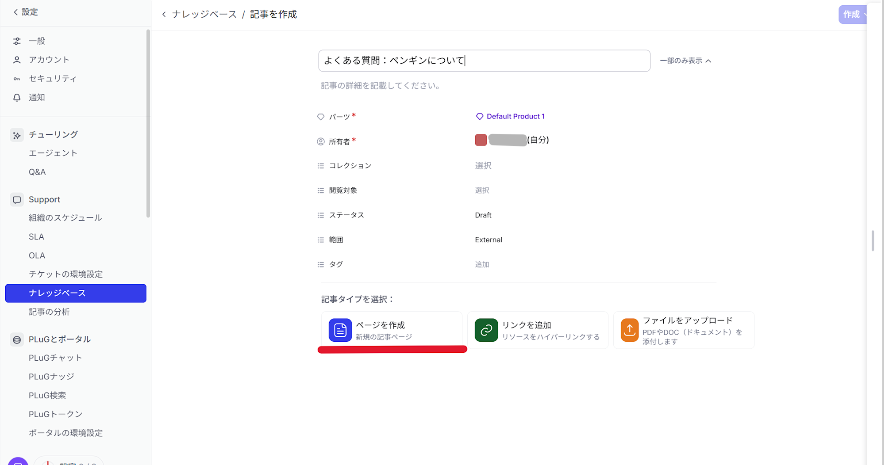Open the SLA settings page
Screen dimensions: 885x465
(36, 237)
